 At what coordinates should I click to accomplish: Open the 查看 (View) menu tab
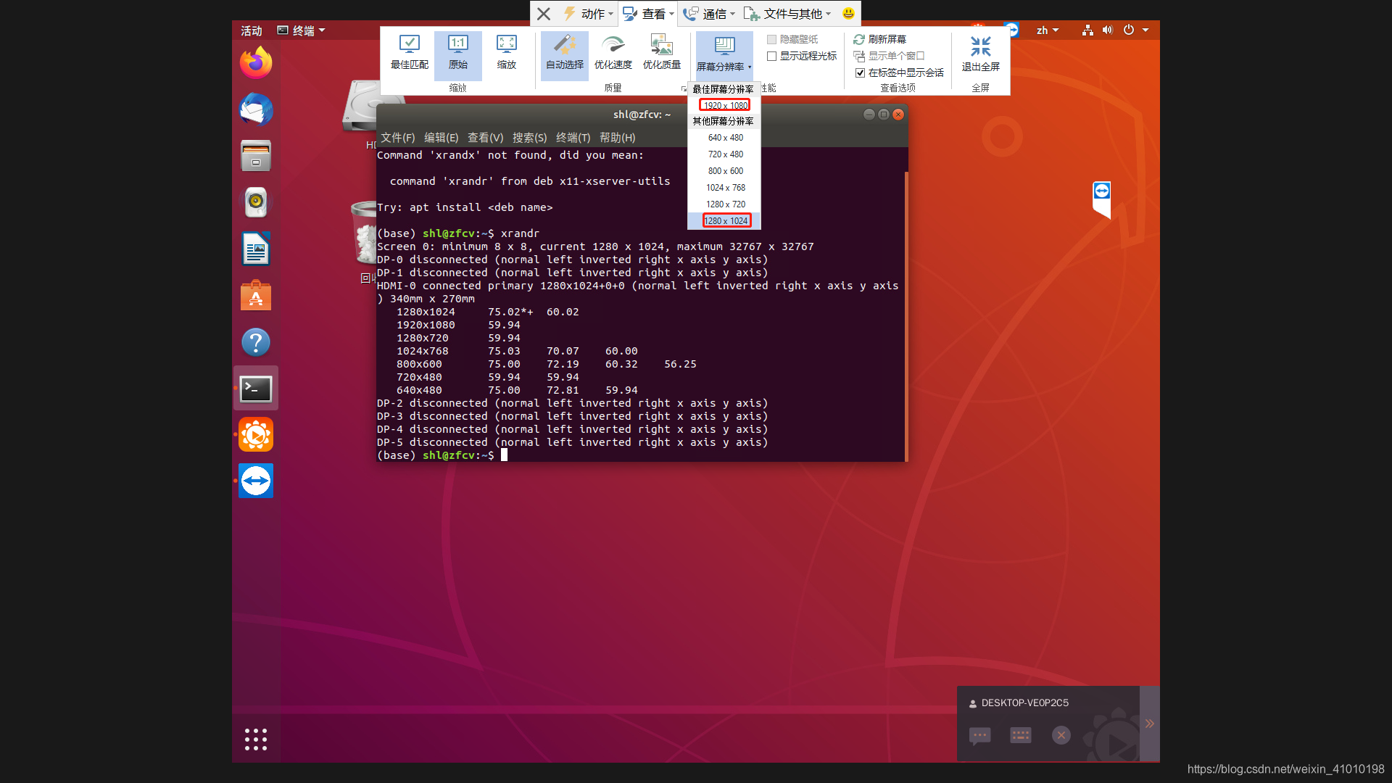[x=648, y=14]
